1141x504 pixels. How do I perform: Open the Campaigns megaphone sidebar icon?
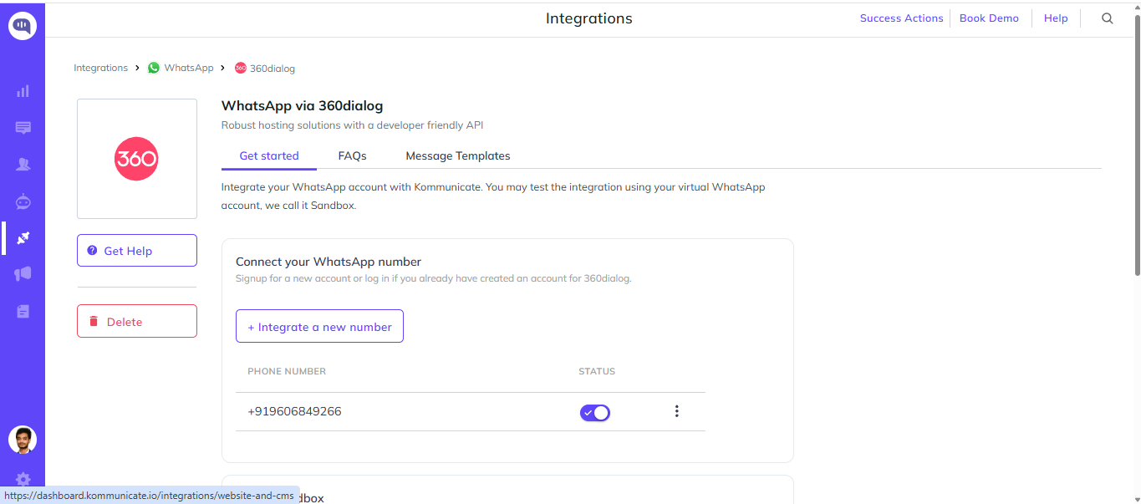[23, 274]
